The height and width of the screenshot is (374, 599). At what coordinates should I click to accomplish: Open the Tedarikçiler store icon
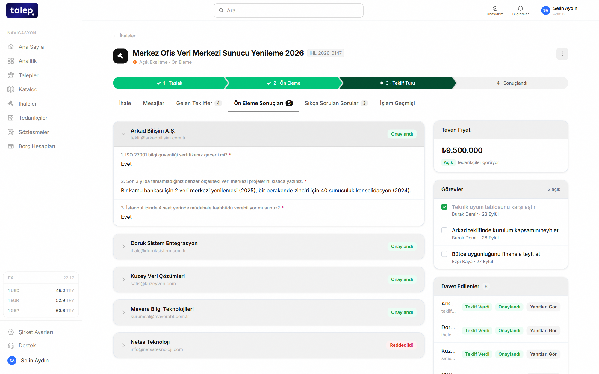pos(11,118)
